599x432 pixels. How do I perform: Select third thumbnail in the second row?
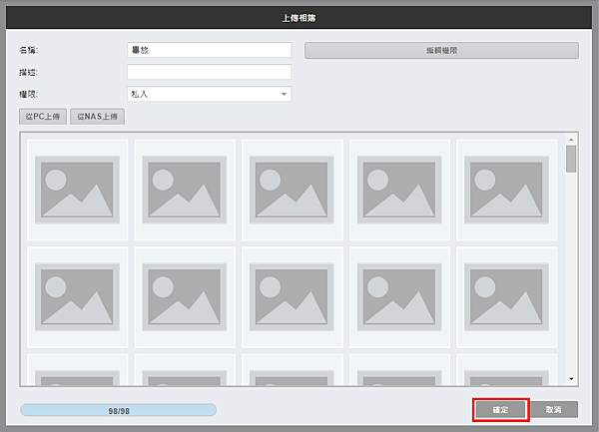point(293,297)
